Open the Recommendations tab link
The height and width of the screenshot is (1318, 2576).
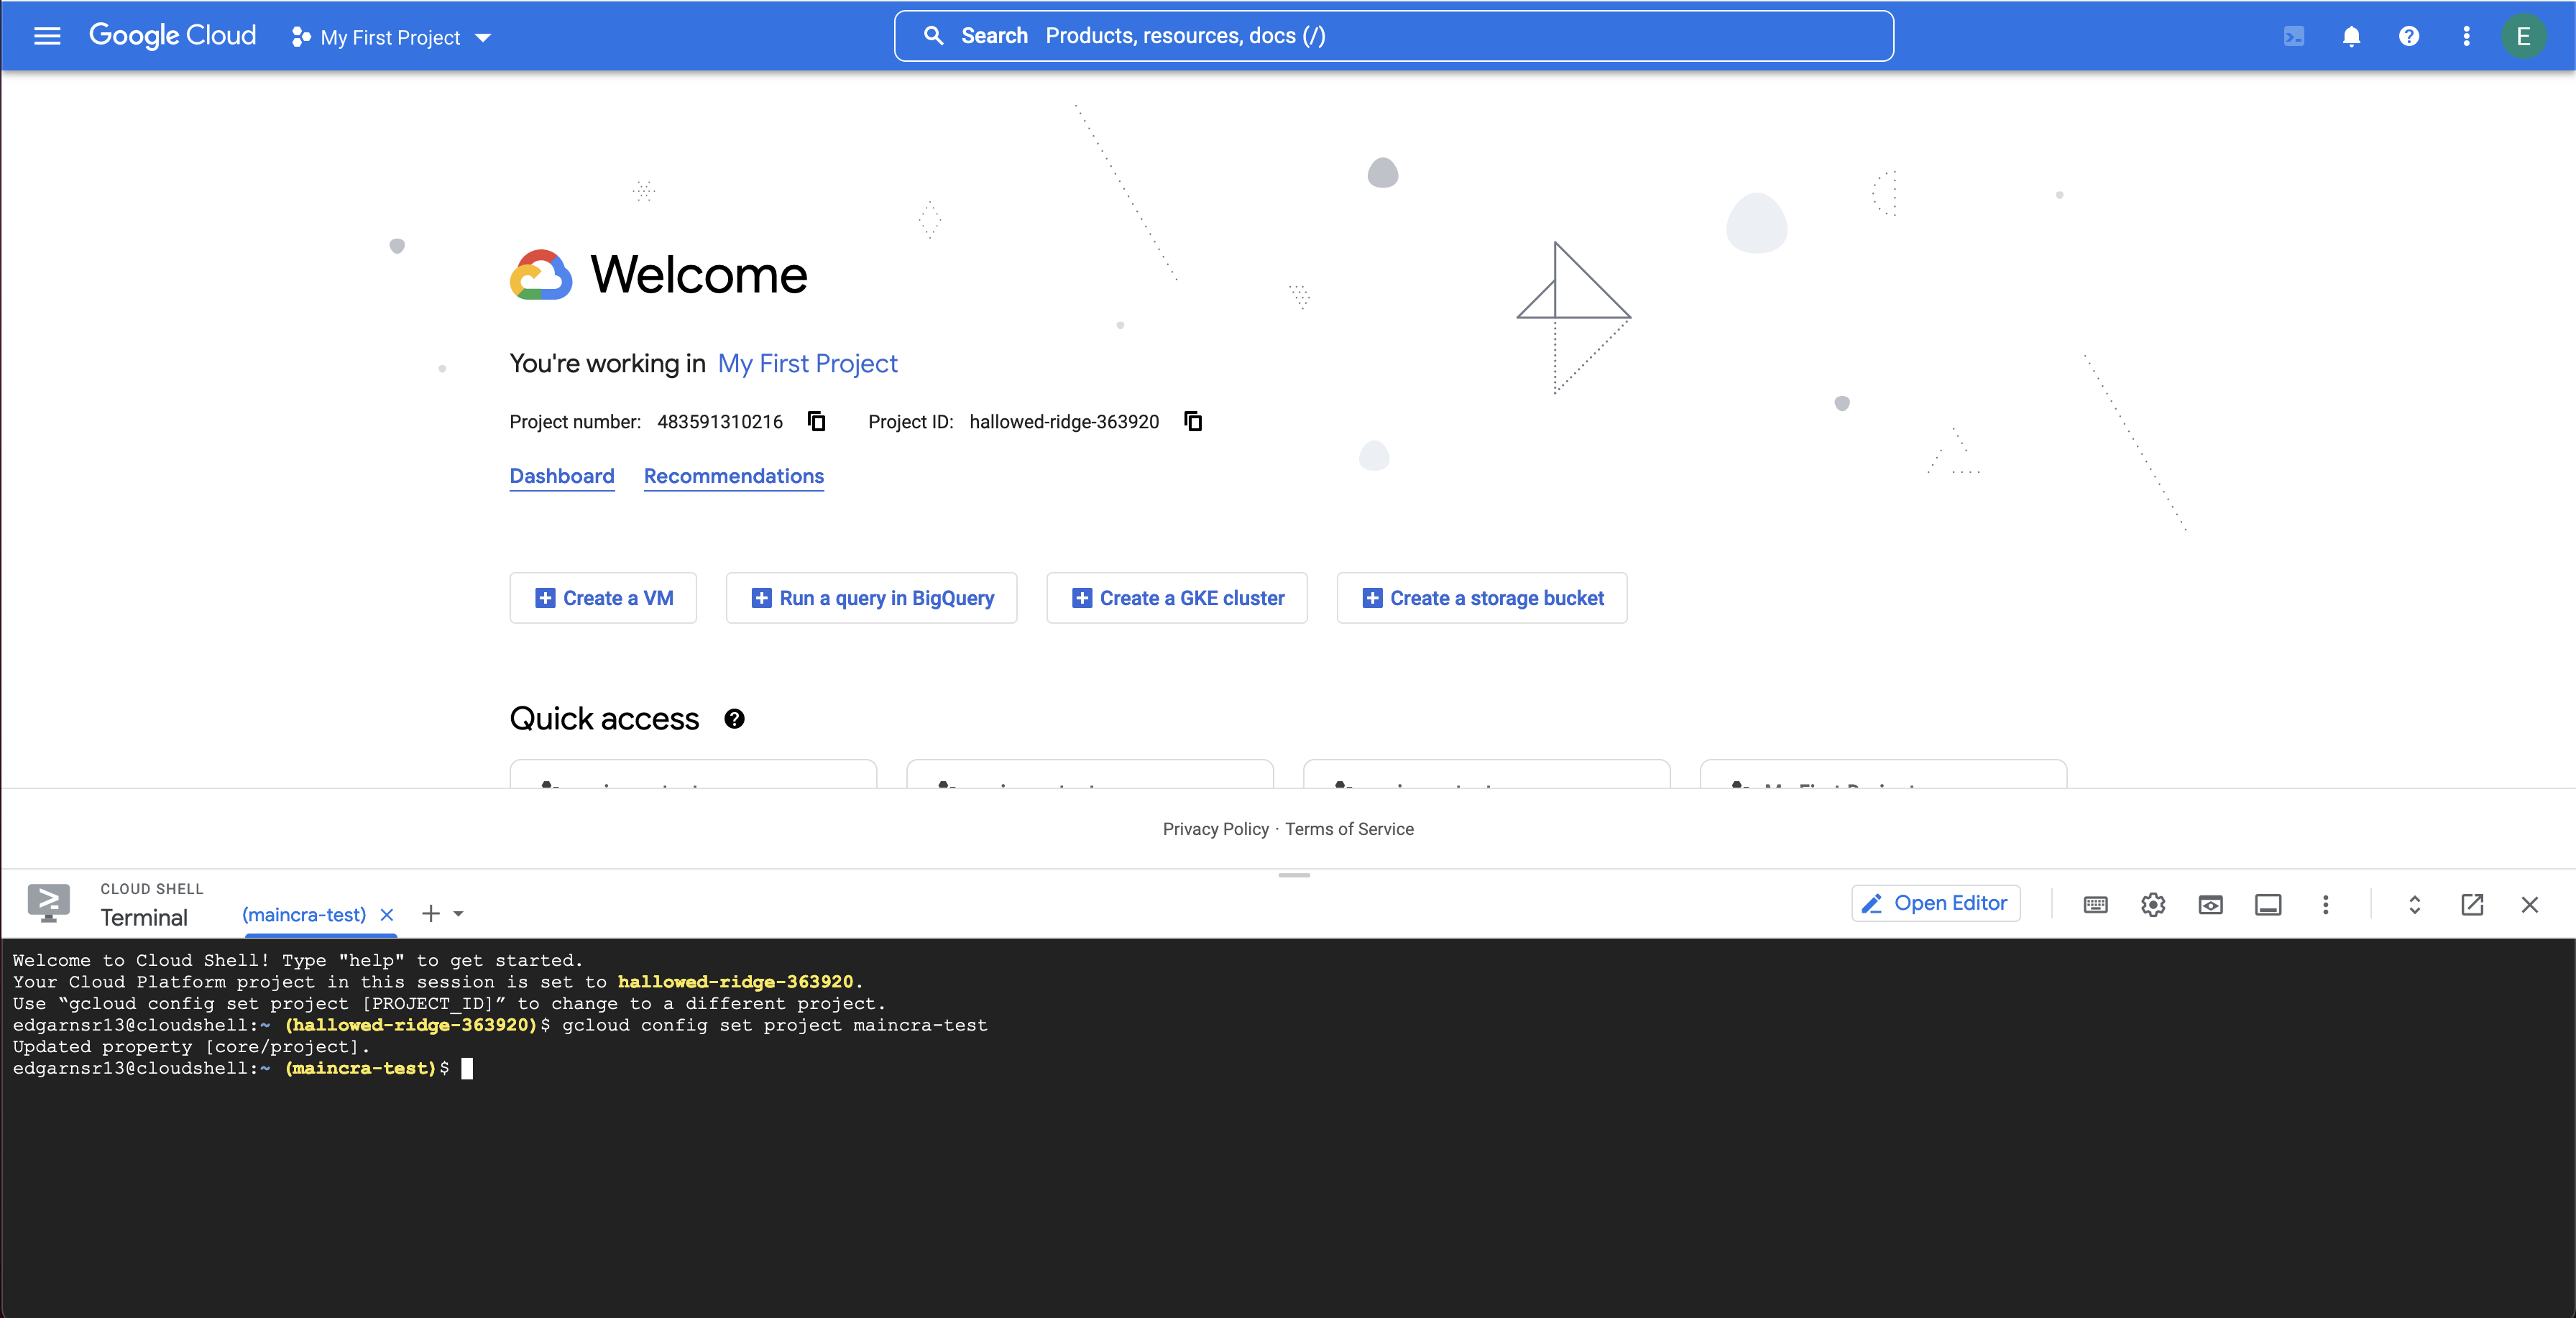[733, 476]
